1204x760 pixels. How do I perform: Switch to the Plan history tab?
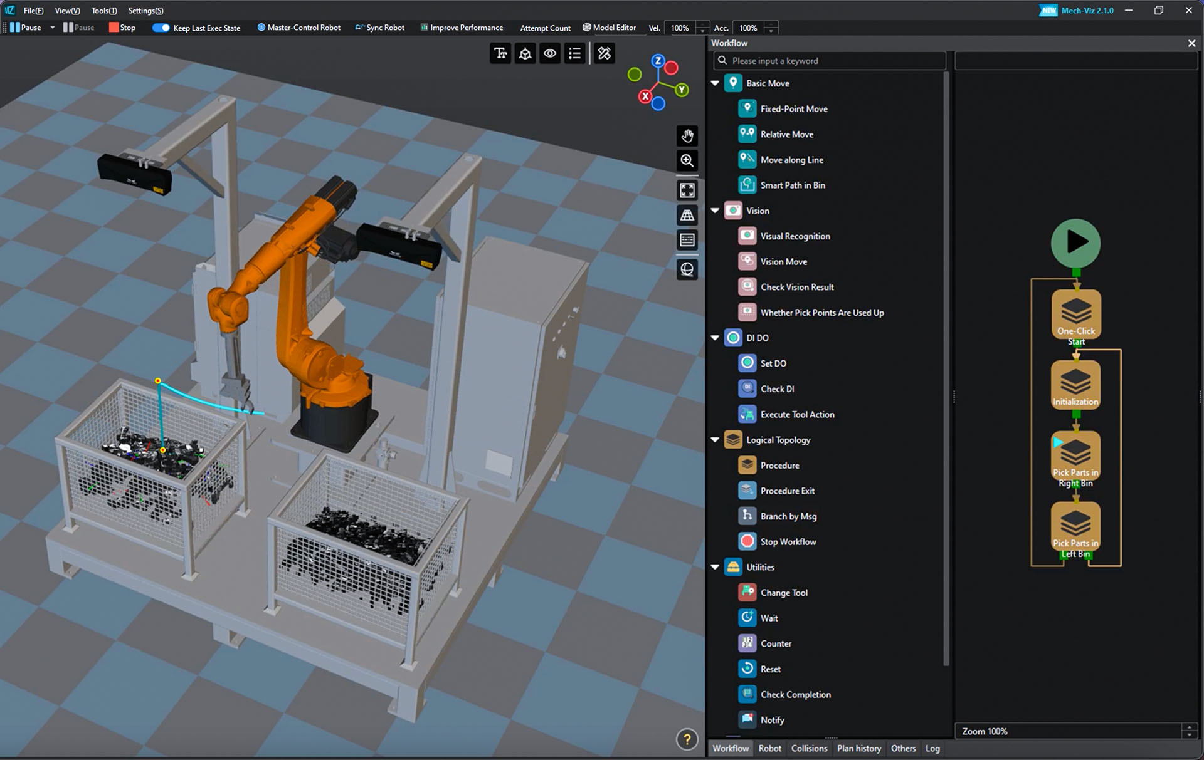(x=858, y=748)
